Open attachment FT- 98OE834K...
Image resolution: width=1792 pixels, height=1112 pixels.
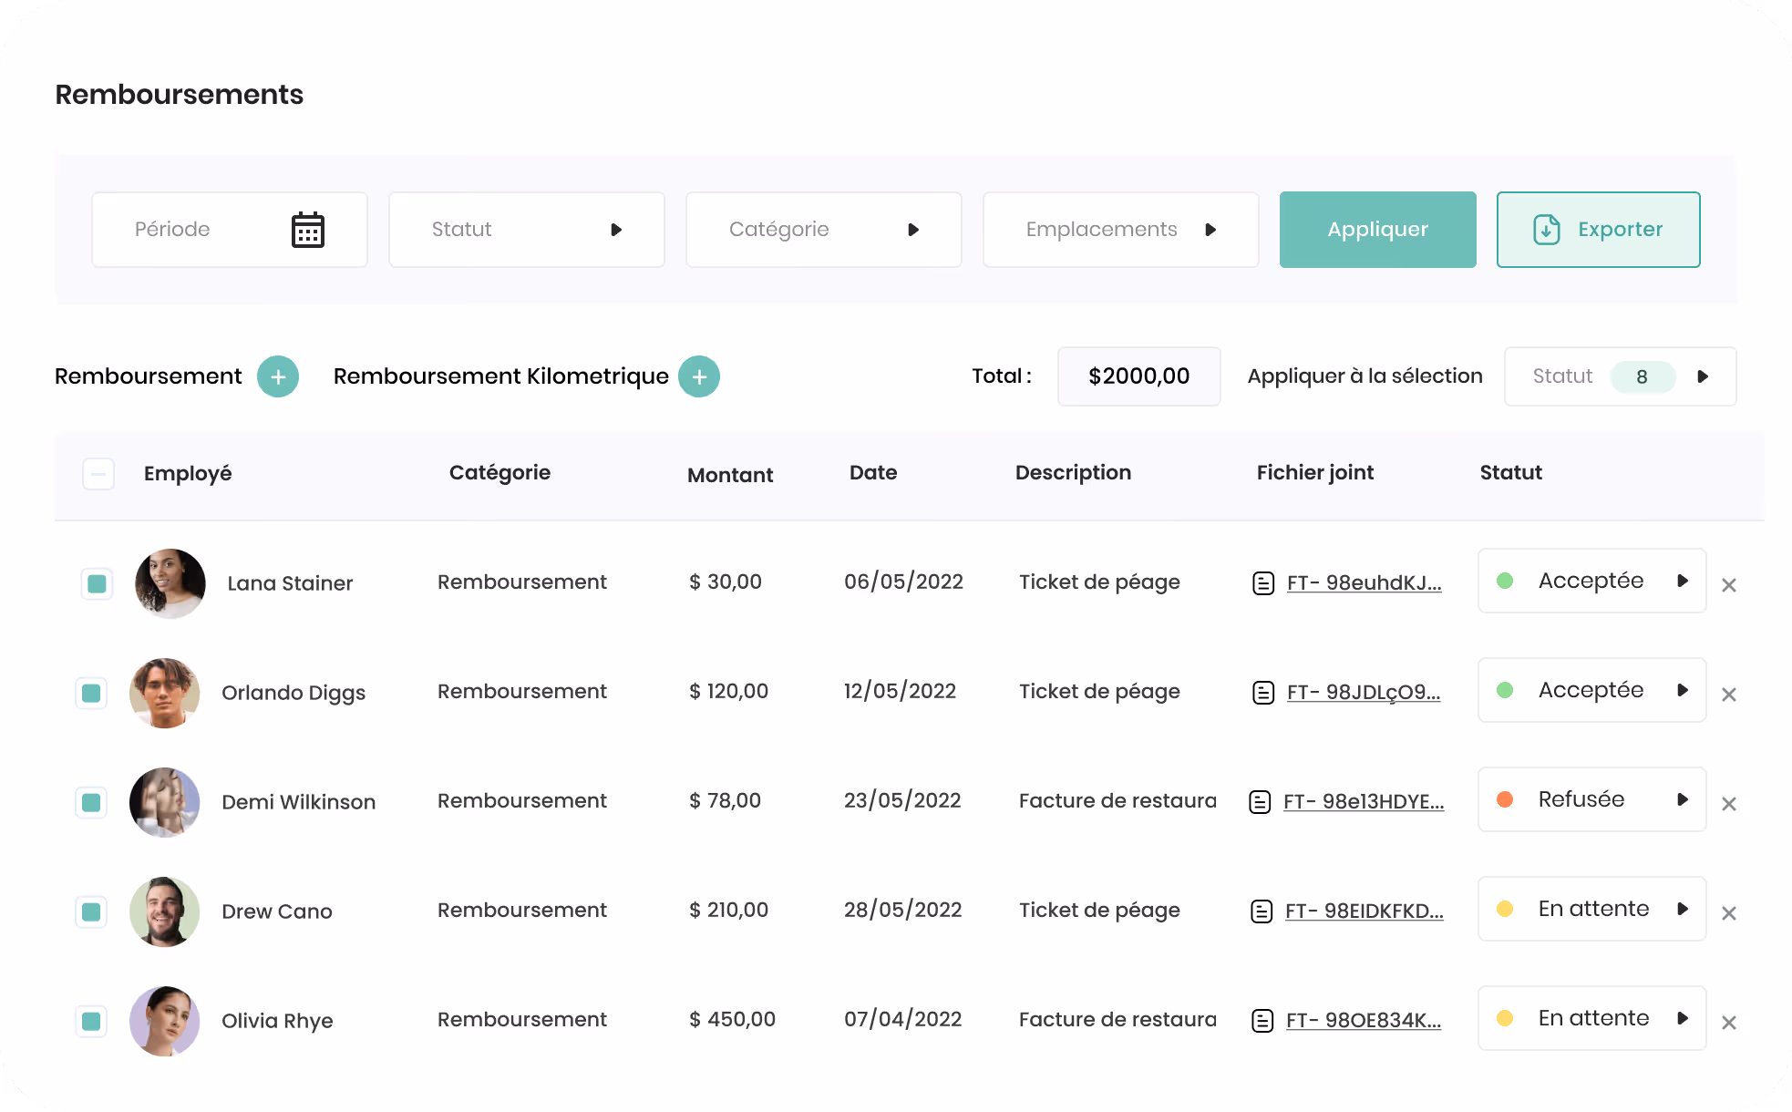[1364, 1021]
